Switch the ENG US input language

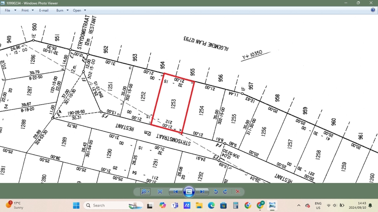(x=318, y=206)
